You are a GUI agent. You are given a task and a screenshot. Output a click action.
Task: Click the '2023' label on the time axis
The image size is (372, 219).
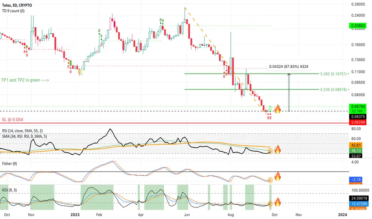75,215
